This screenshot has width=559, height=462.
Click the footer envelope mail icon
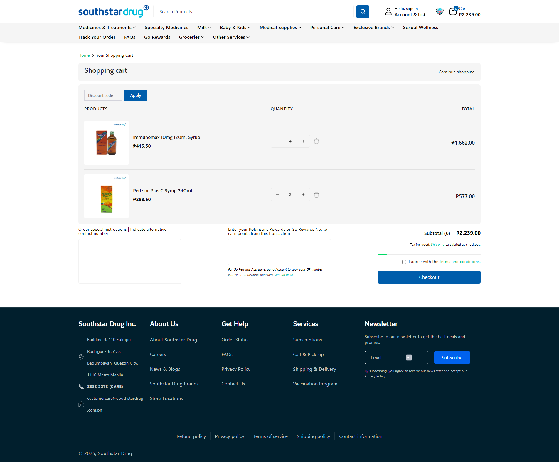(x=81, y=404)
